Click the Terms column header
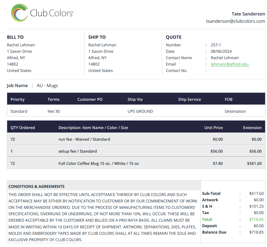 53,99
